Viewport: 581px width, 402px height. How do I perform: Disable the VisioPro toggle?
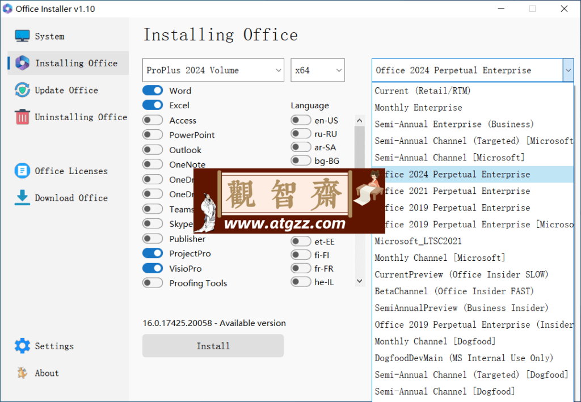click(153, 268)
